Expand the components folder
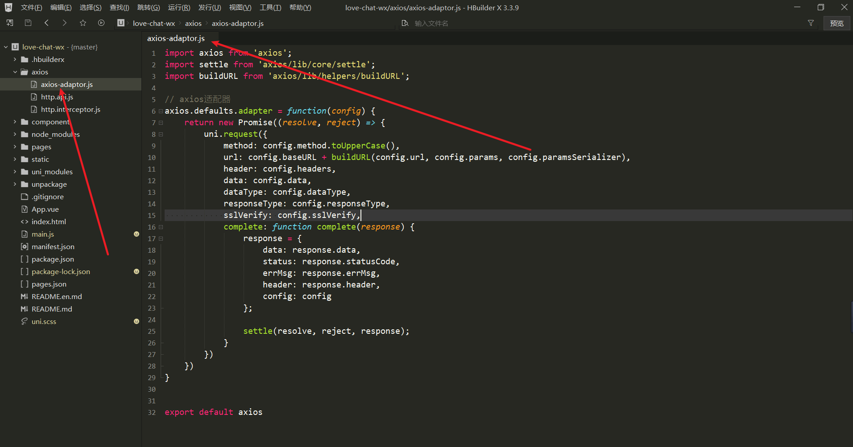 pos(15,122)
